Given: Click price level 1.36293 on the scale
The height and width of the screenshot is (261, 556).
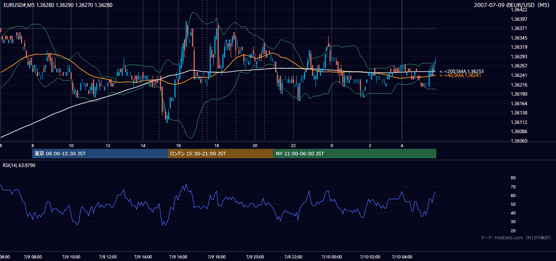Looking at the screenshot, I should tap(519, 57).
